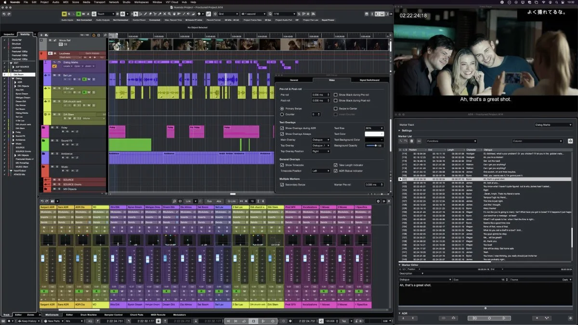Switch to Signal Switchboard tab

pyautogui.click(x=369, y=80)
